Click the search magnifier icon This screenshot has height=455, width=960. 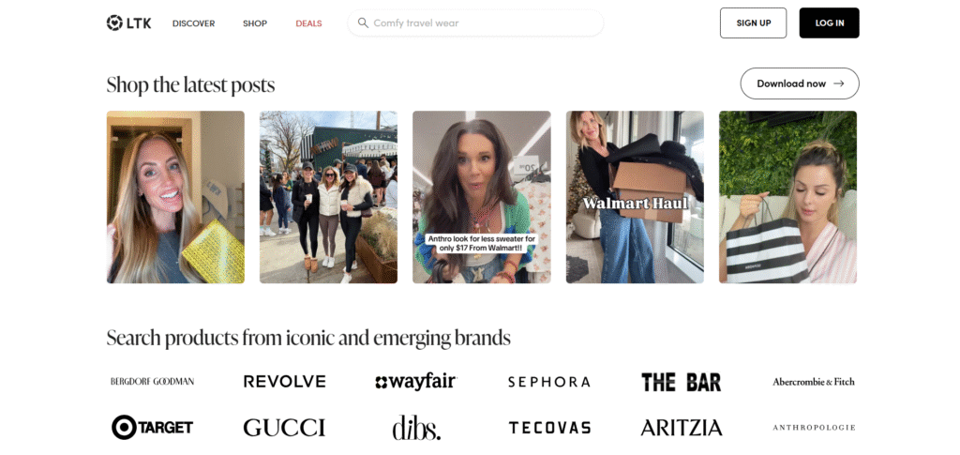pos(363,23)
